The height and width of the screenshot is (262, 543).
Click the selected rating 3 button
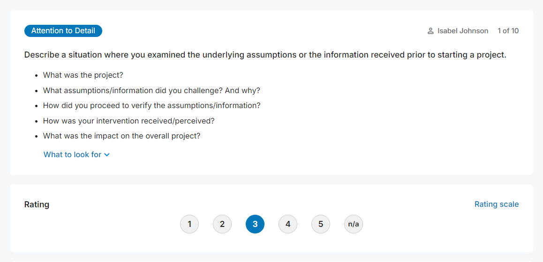[255, 224]
